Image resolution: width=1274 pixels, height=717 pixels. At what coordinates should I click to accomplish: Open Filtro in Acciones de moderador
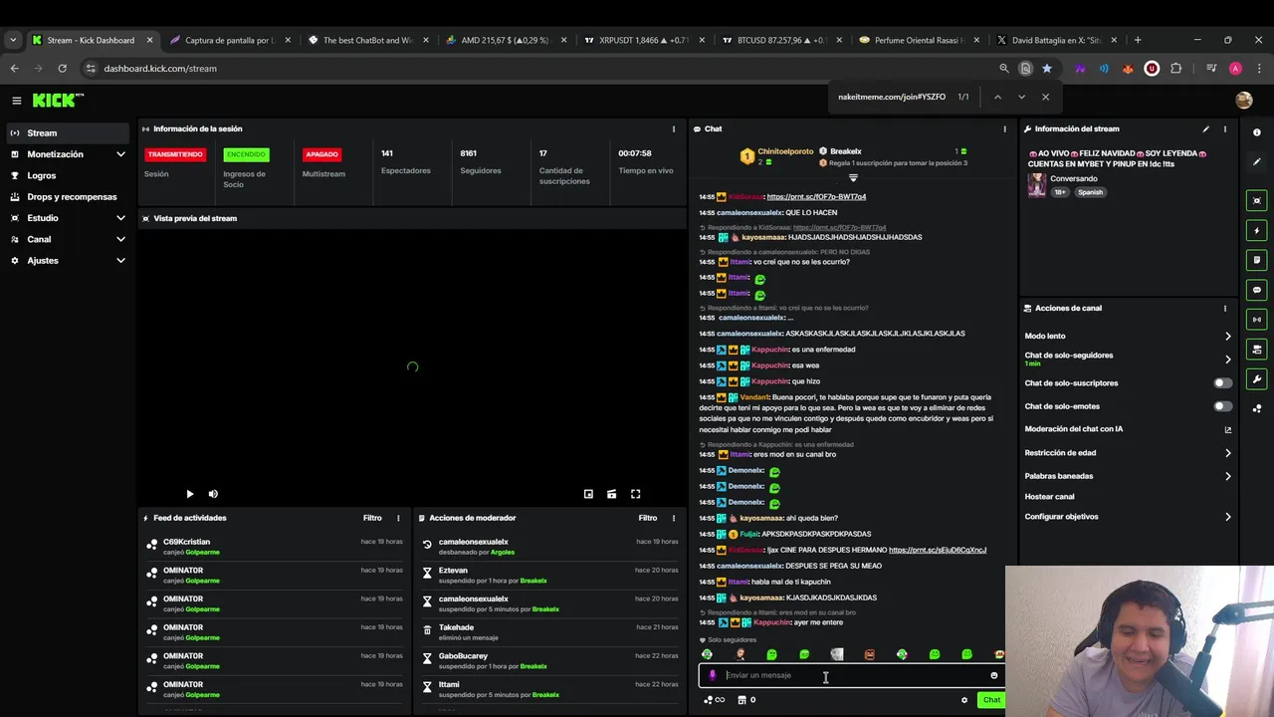point(648,518)
